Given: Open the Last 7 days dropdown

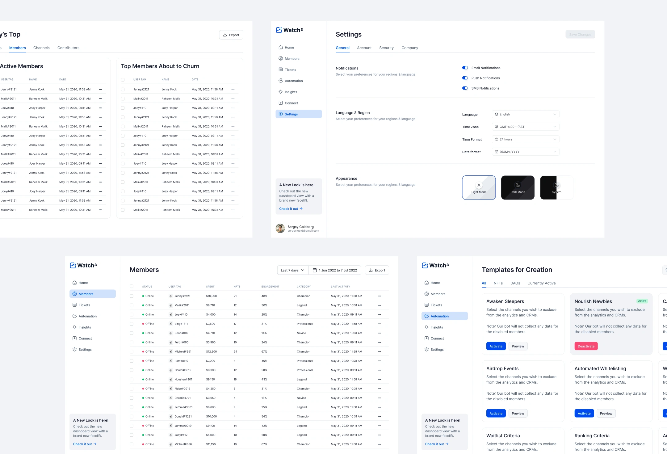Looking at the screenshot, I should 292,270.
